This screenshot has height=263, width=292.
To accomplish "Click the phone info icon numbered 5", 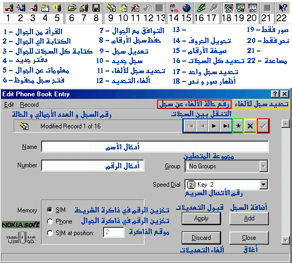I will pyautogui.click(x=57, y=8).
